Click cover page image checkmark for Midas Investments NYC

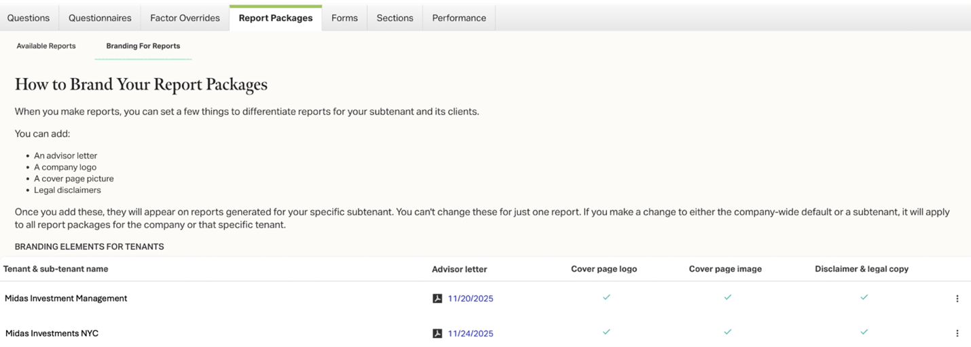pyautogui.click(x=727, y=332)
